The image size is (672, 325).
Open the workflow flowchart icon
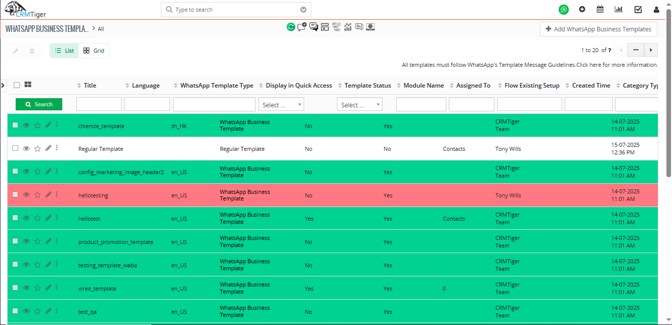(x=337, y=27)
